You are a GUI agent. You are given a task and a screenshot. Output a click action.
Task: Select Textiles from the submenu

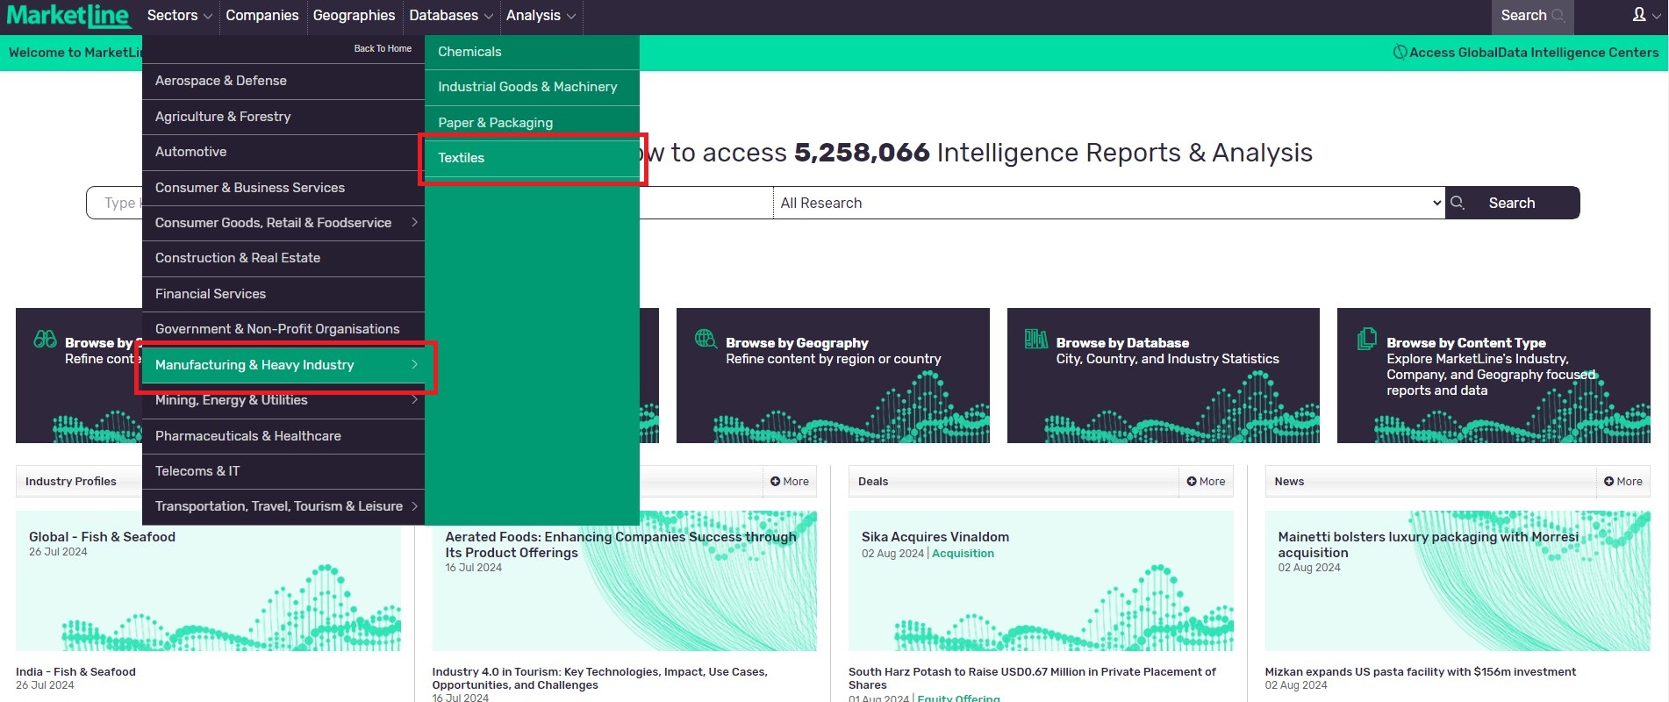point(462,158)
